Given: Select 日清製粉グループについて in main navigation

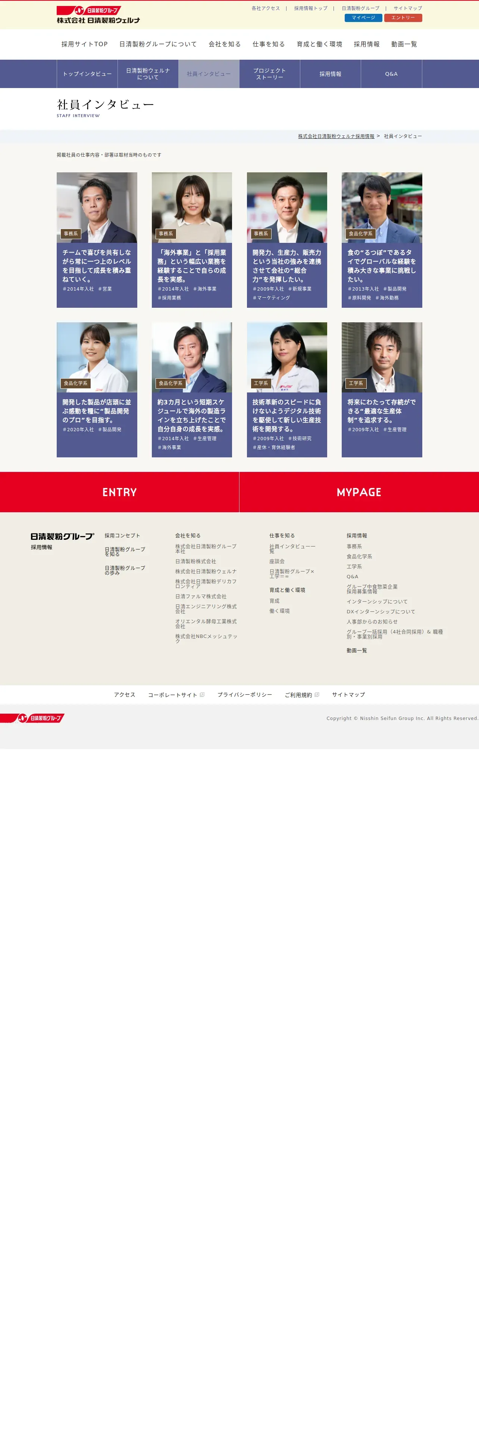Looking at the screenshot, I should [x=158, y=44].
